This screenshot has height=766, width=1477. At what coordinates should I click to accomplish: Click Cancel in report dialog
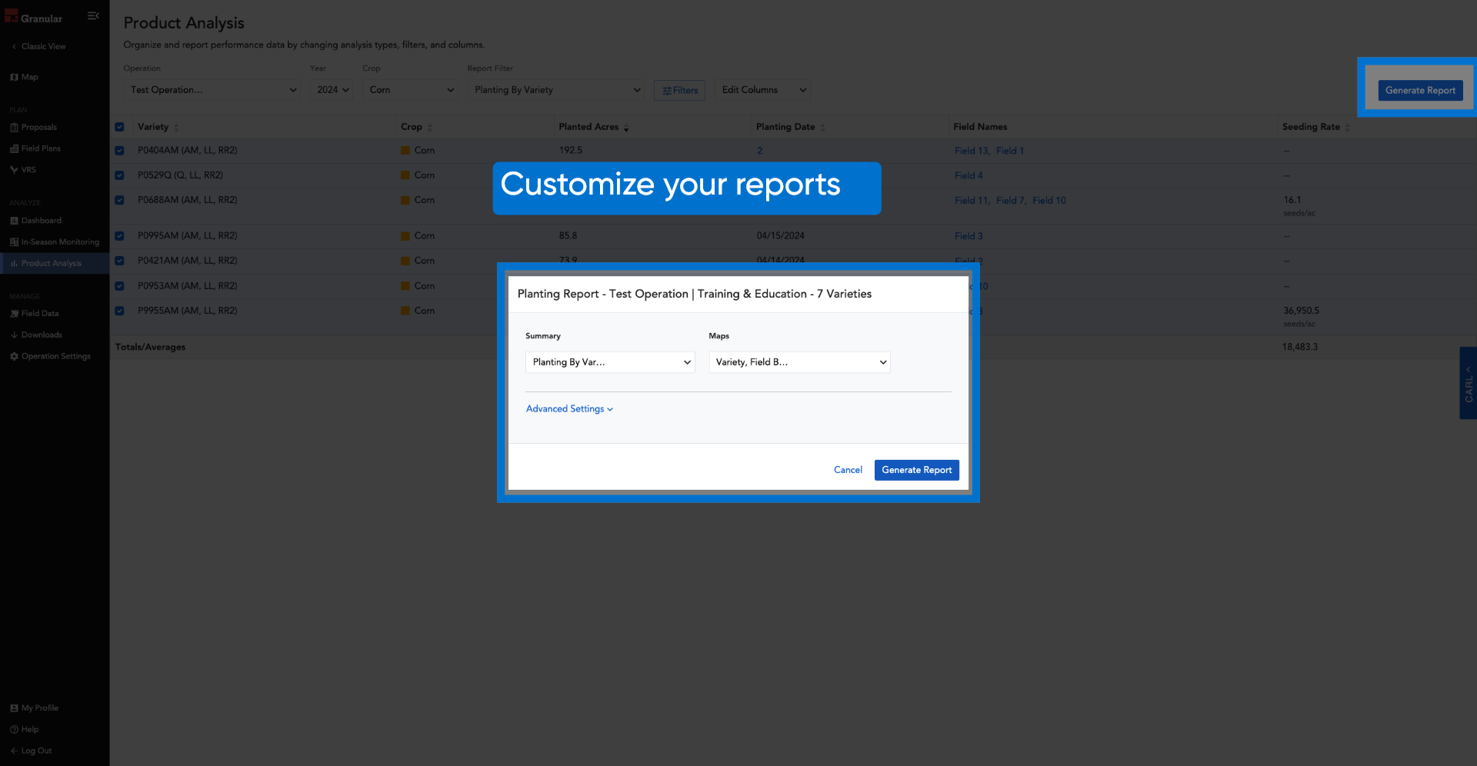[x=848, y=470]
